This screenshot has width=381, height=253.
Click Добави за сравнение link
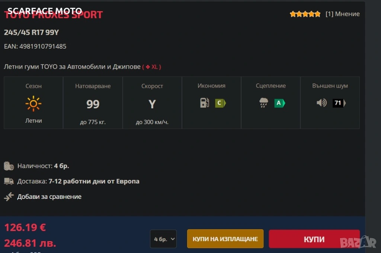49,197
